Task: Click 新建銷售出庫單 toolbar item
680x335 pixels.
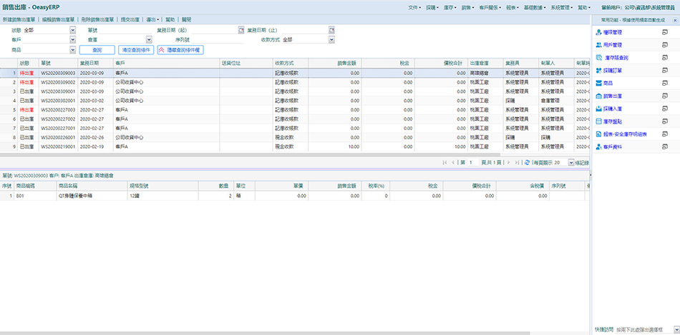Action: 21,20
